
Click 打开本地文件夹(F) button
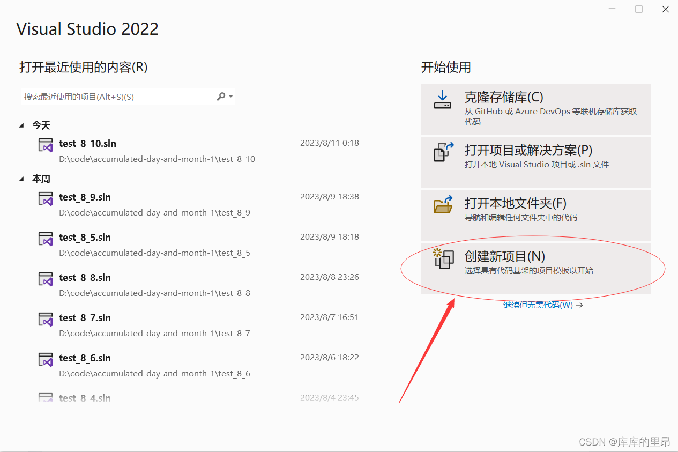(x=536, y=215)
